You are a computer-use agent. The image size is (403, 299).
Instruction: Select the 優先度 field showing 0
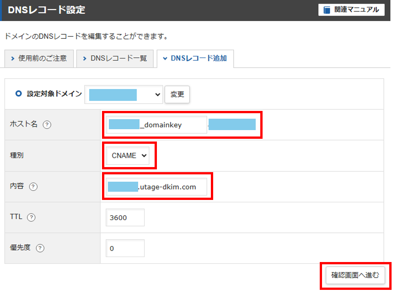(x=124, y=248)
